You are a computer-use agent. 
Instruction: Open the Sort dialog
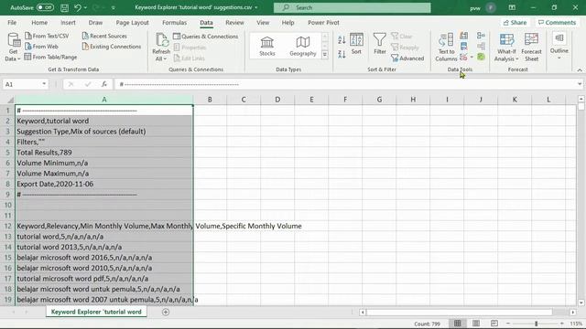[356, 44]
